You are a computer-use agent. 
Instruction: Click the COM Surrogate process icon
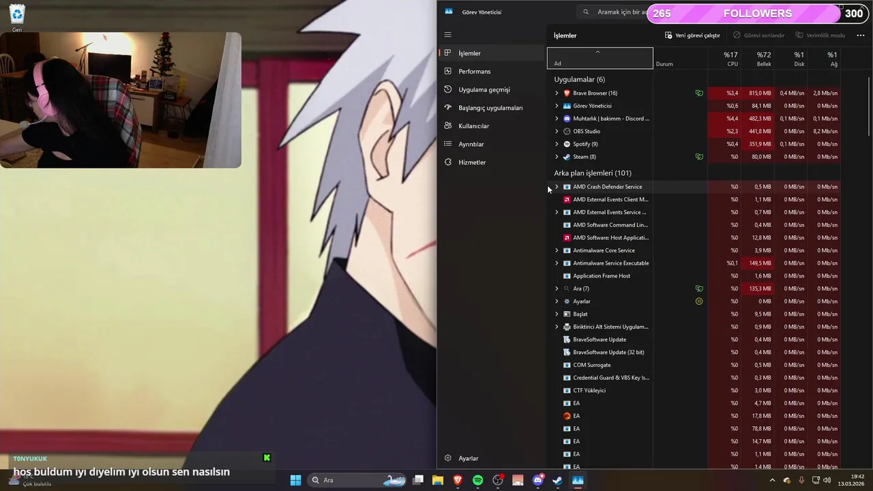click(566, 365)
